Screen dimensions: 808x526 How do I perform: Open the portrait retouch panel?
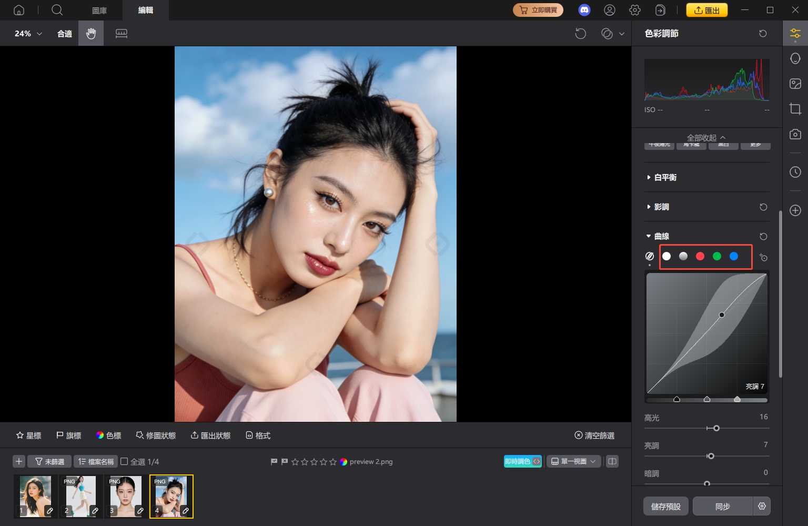(795, 58)
